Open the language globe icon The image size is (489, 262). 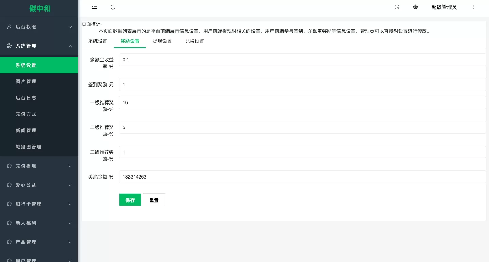point(415,7)
